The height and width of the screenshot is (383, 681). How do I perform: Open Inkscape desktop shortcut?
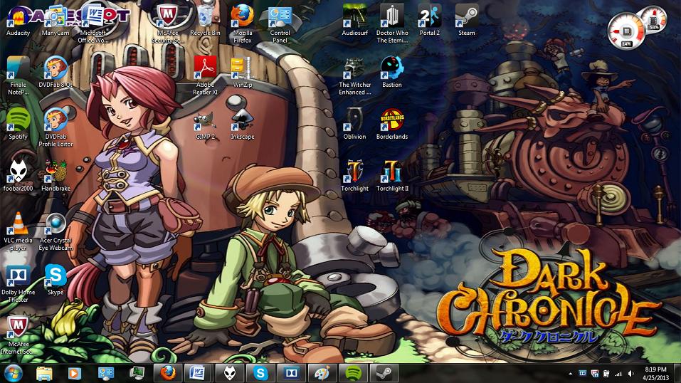pos(243,125)
